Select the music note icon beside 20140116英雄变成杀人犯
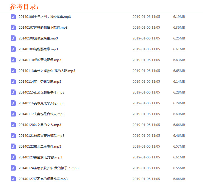The height and width of the screenshot is (183, 203). coord(13,103)
